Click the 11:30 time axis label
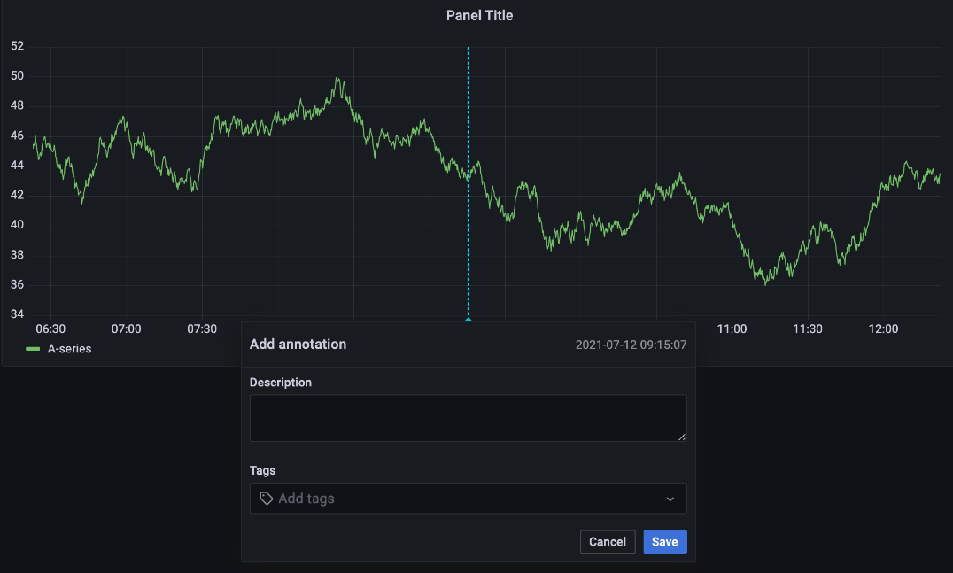Viewport: 953px width, 573px height. 807,329
